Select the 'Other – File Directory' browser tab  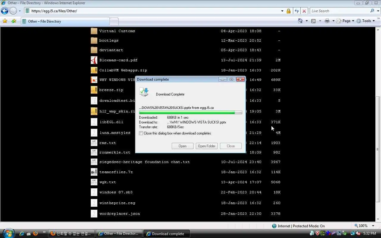tap(65, 21)
